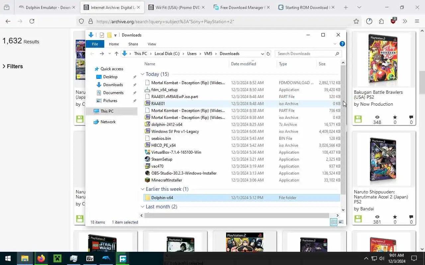Click the Windows Start button
Screen dimensions: 425x265
point(8,258)
